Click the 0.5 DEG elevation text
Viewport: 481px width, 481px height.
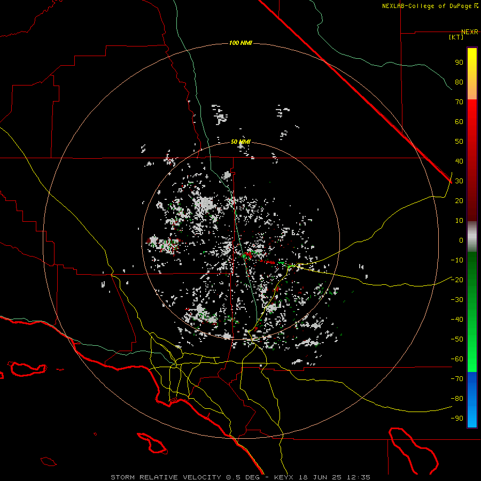pos(243,477)
